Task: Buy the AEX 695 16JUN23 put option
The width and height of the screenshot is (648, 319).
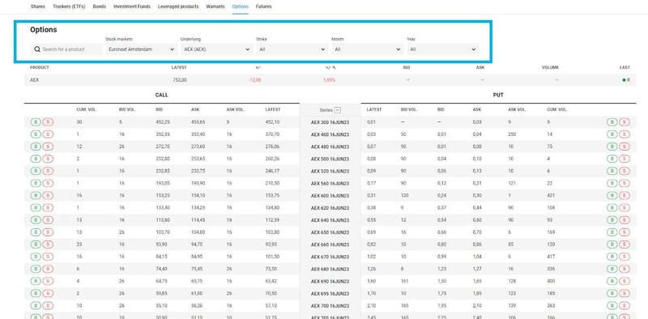Action: (612, 293)
